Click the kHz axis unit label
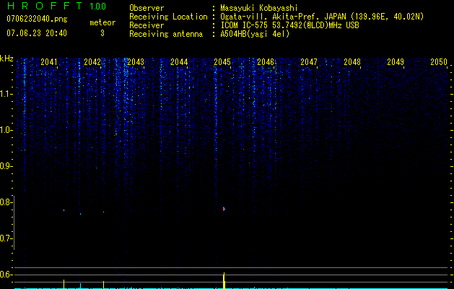454x289 pixels. coord(6,59)
